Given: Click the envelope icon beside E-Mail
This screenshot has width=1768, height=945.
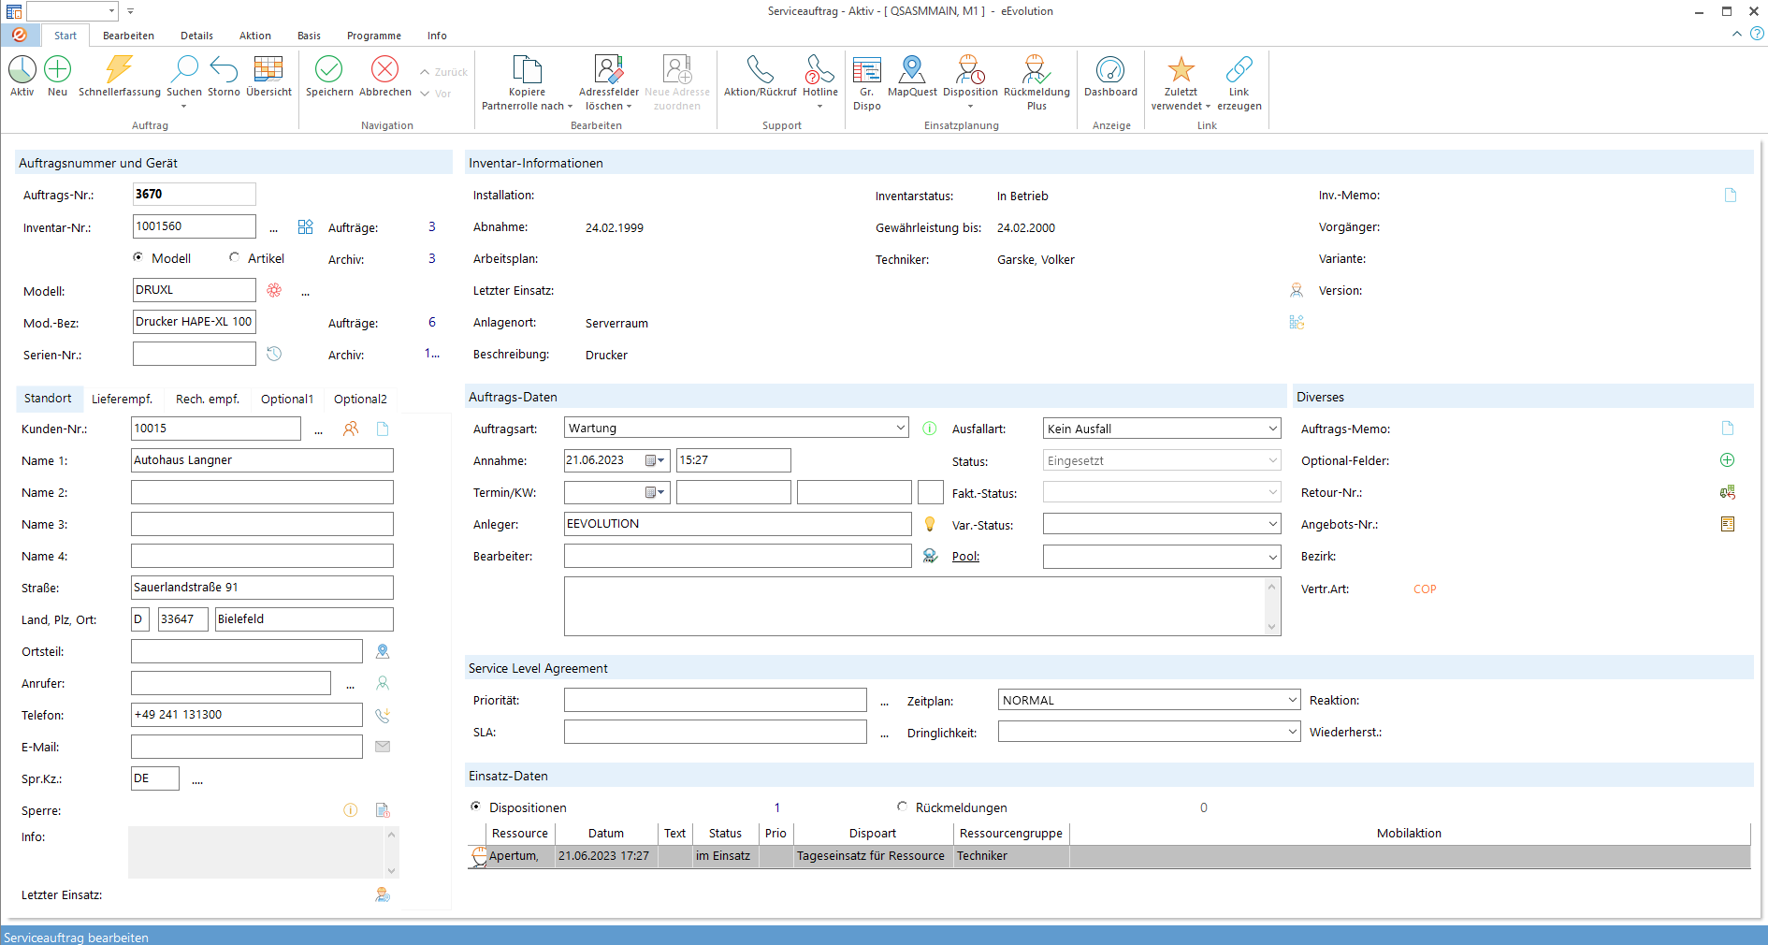Looking at the screenshot, I should pos(383,747).
